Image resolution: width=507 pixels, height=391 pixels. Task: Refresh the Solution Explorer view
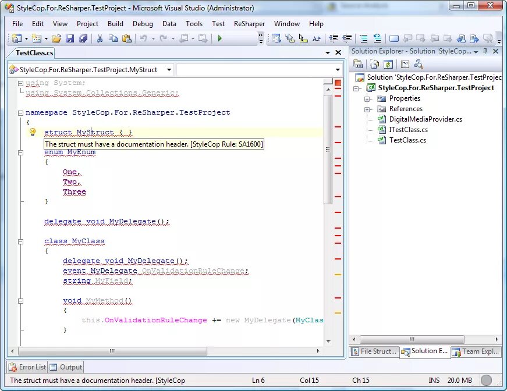pos(389,64)
